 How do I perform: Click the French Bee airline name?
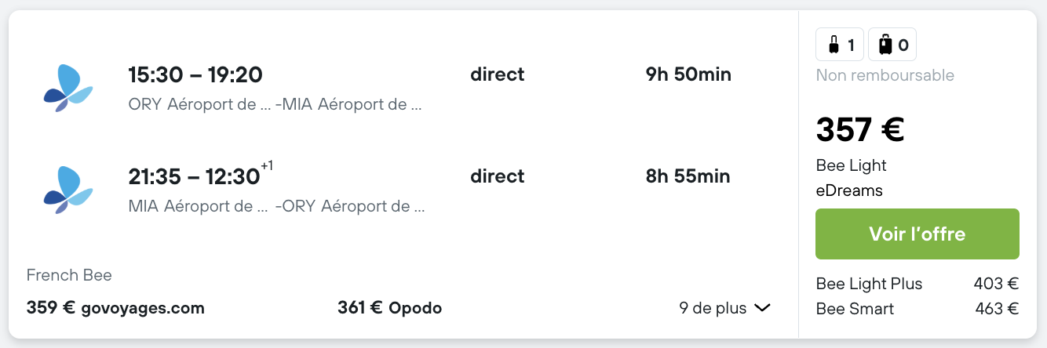coord(69,275)
